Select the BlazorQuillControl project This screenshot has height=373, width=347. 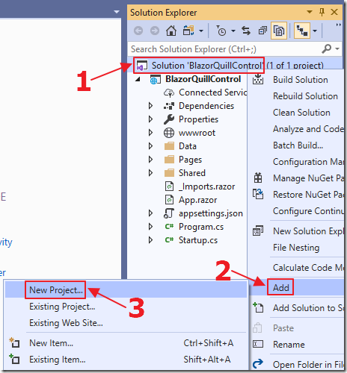(203, 79)
